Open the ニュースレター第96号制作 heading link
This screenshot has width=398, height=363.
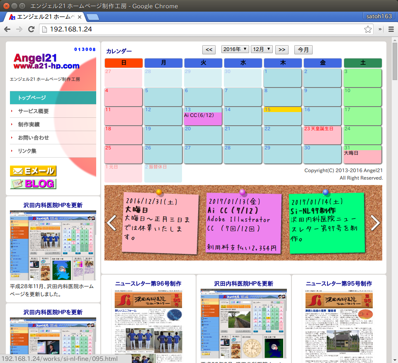[x=148, y=283]
